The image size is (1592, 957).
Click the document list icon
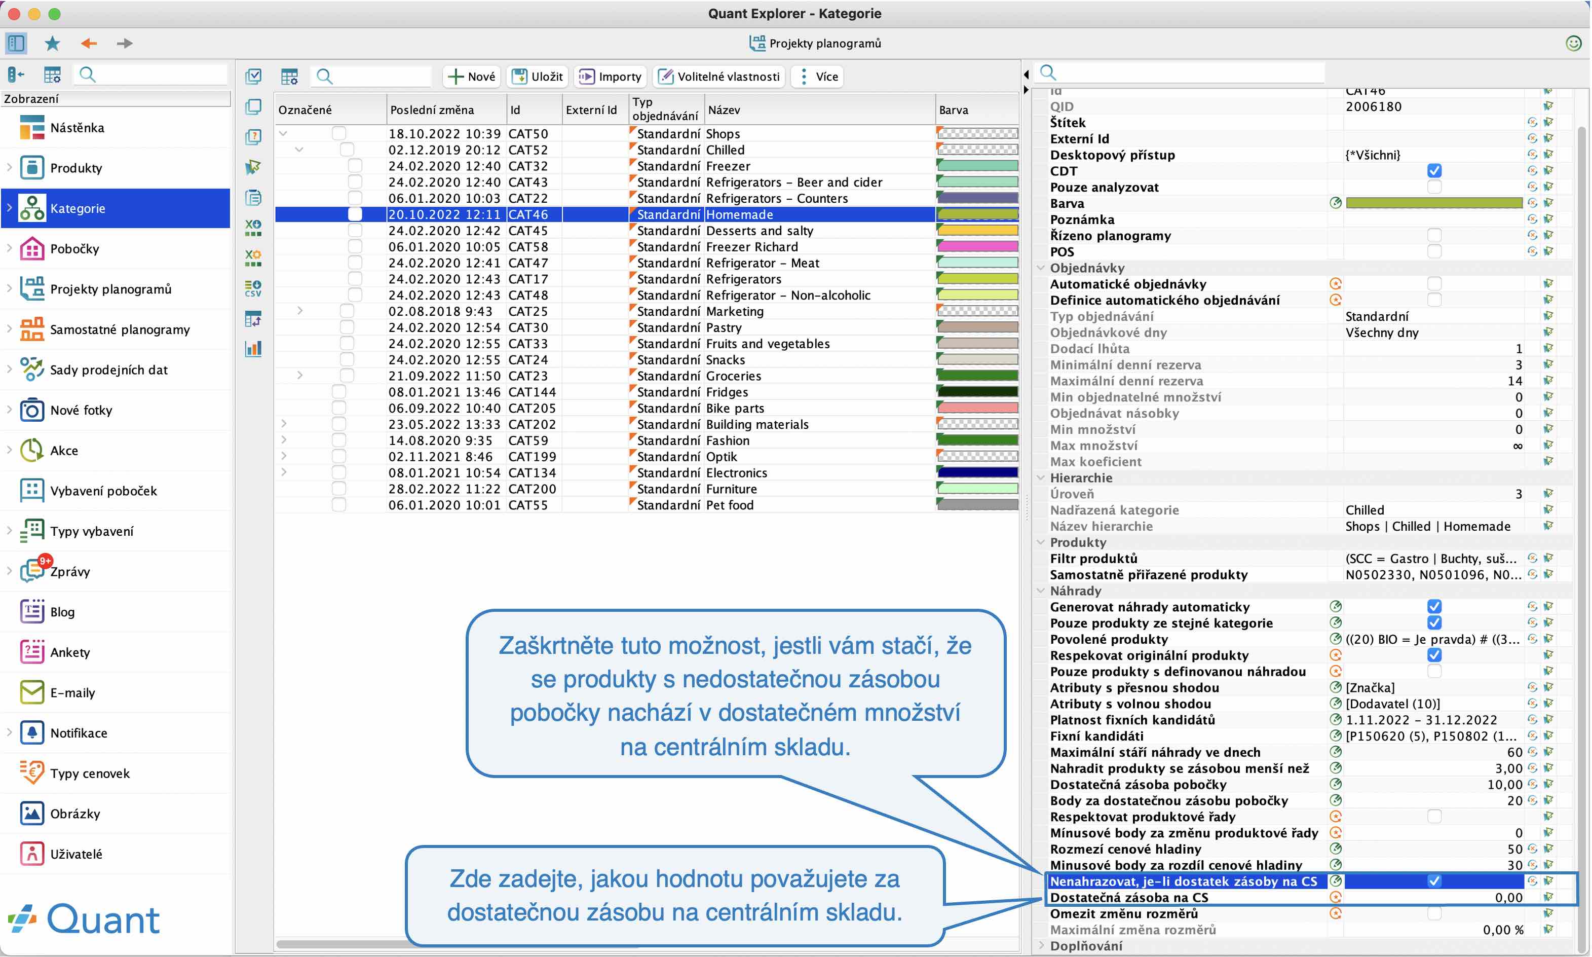pyautogui.click(x=253, y=197)
